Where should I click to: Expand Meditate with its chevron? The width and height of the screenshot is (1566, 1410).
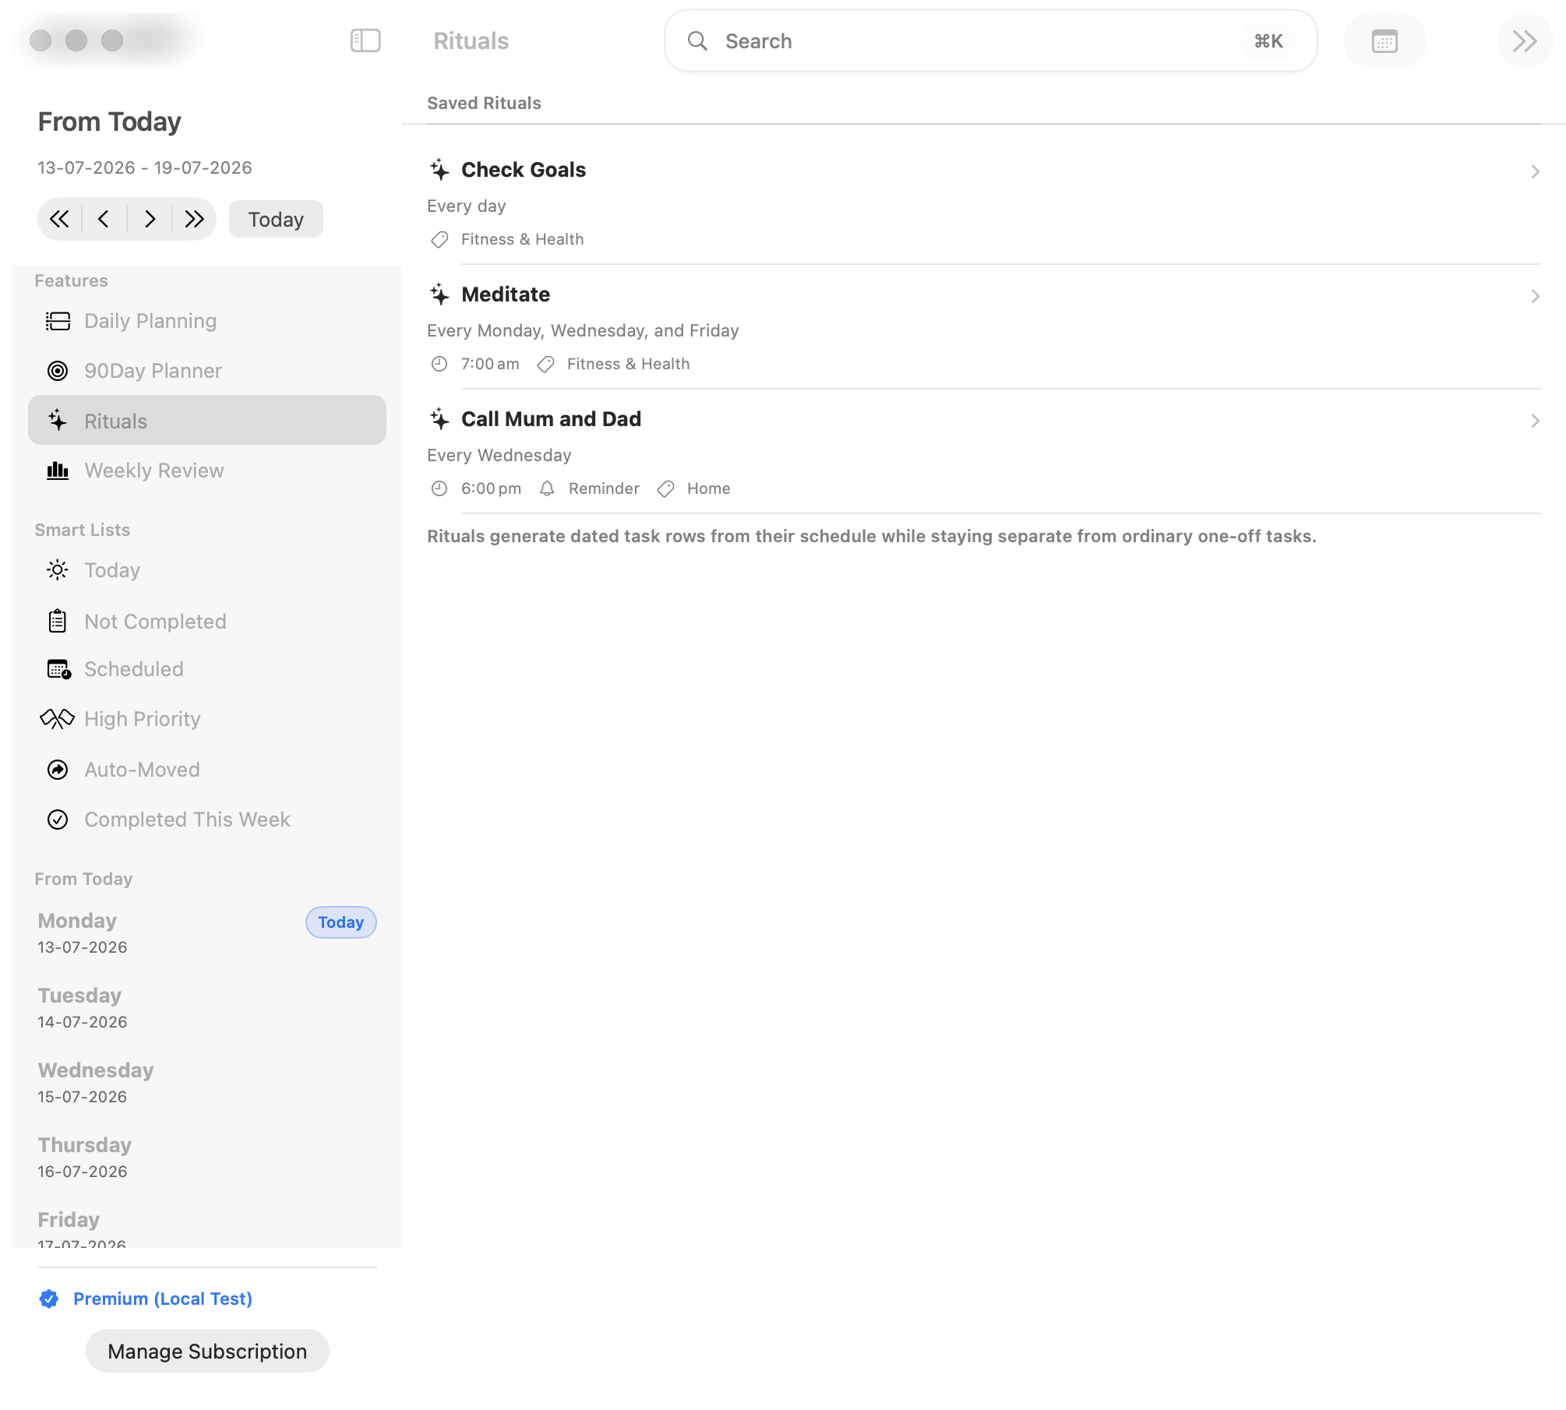[x=1535, y=296]
